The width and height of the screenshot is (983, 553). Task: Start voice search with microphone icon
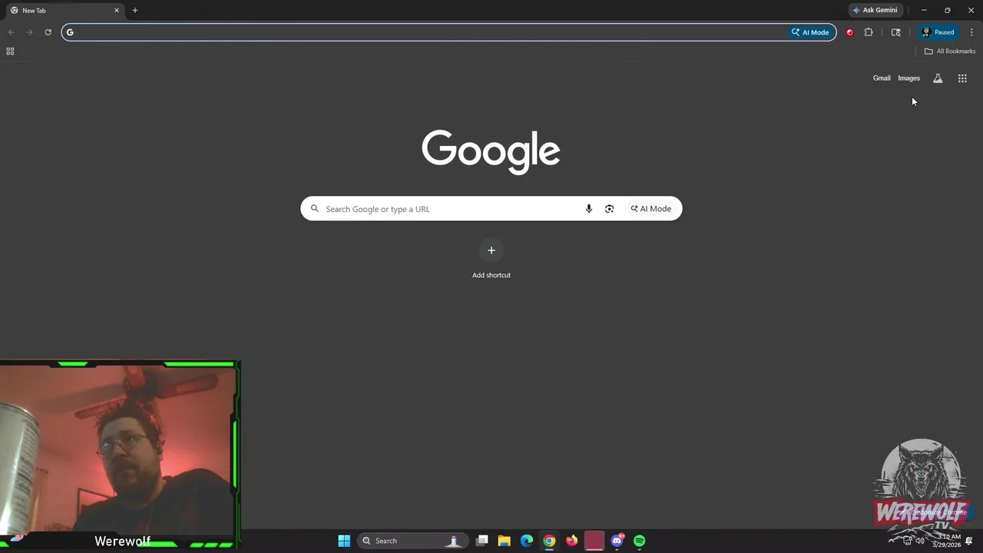tap(589, 209)
